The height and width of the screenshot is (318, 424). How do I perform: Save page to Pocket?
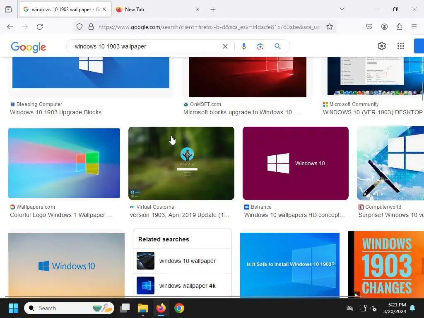[x=369, y=26]
